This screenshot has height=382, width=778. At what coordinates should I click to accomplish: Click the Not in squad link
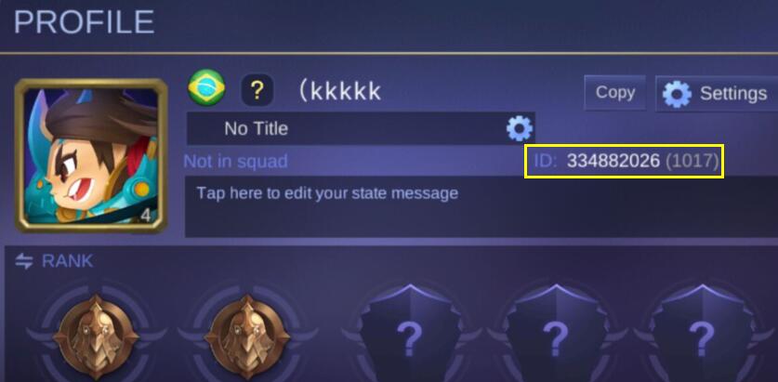[236, 161]
